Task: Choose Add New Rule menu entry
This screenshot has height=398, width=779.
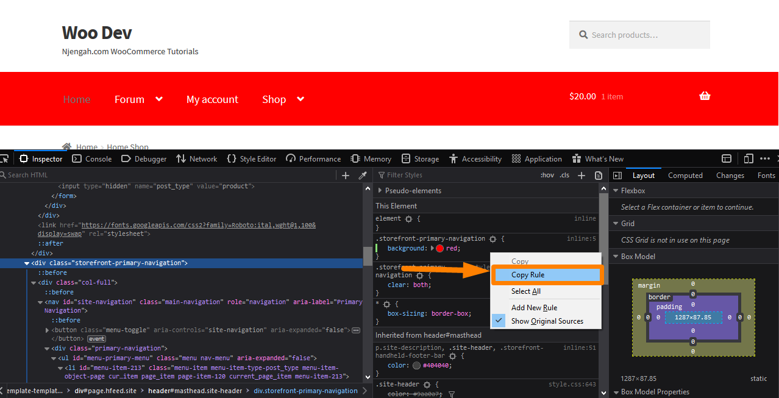Action: (x=546, y=308)
